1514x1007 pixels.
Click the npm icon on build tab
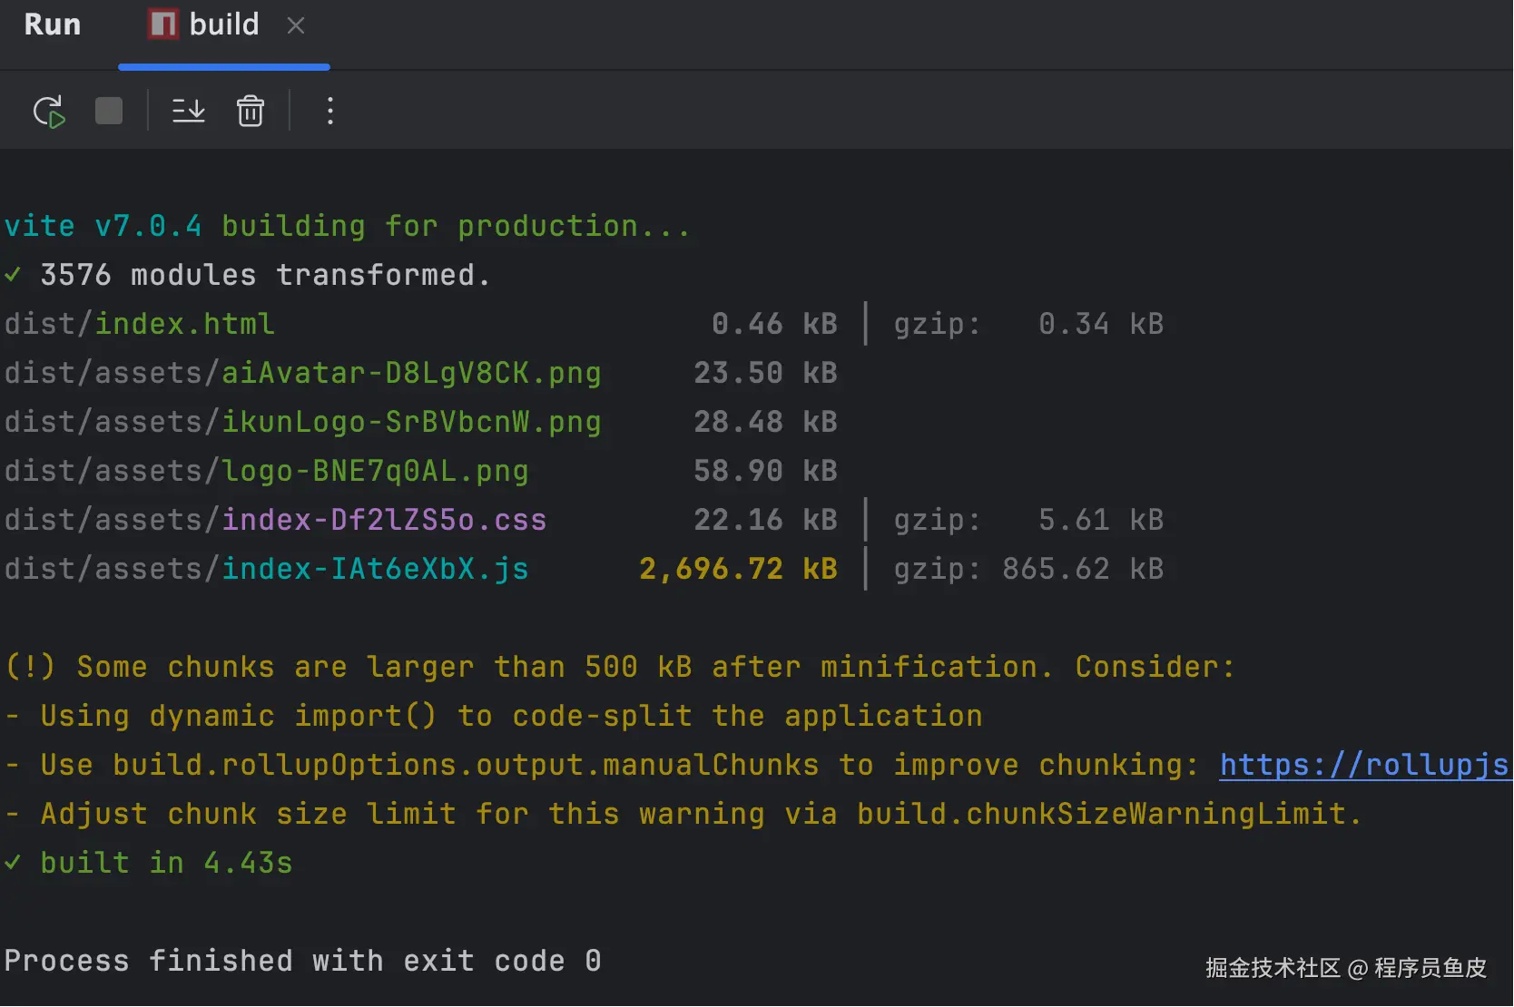(x=163, y=24)
